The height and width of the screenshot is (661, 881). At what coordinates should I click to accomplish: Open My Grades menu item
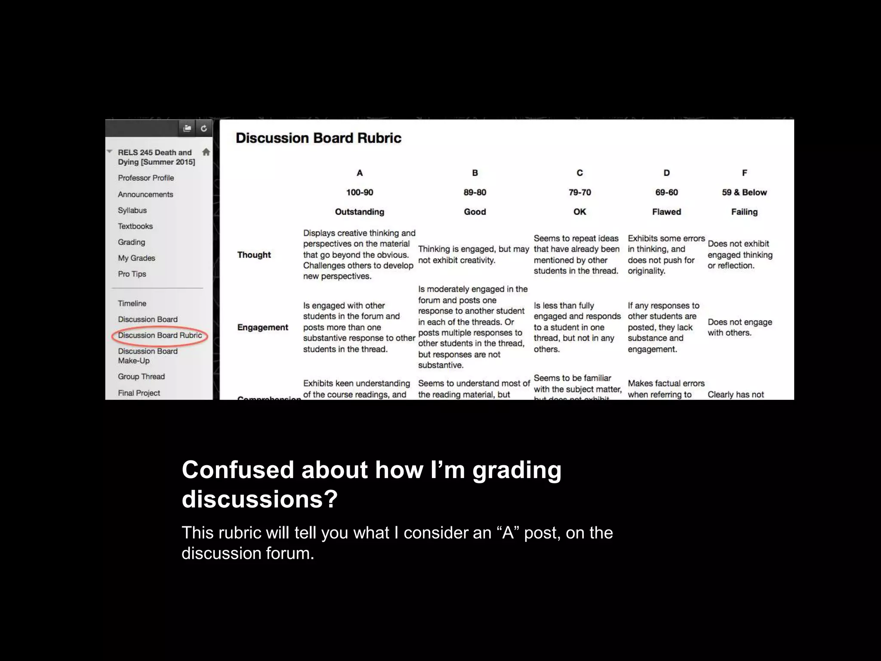(x=136, y=258)
